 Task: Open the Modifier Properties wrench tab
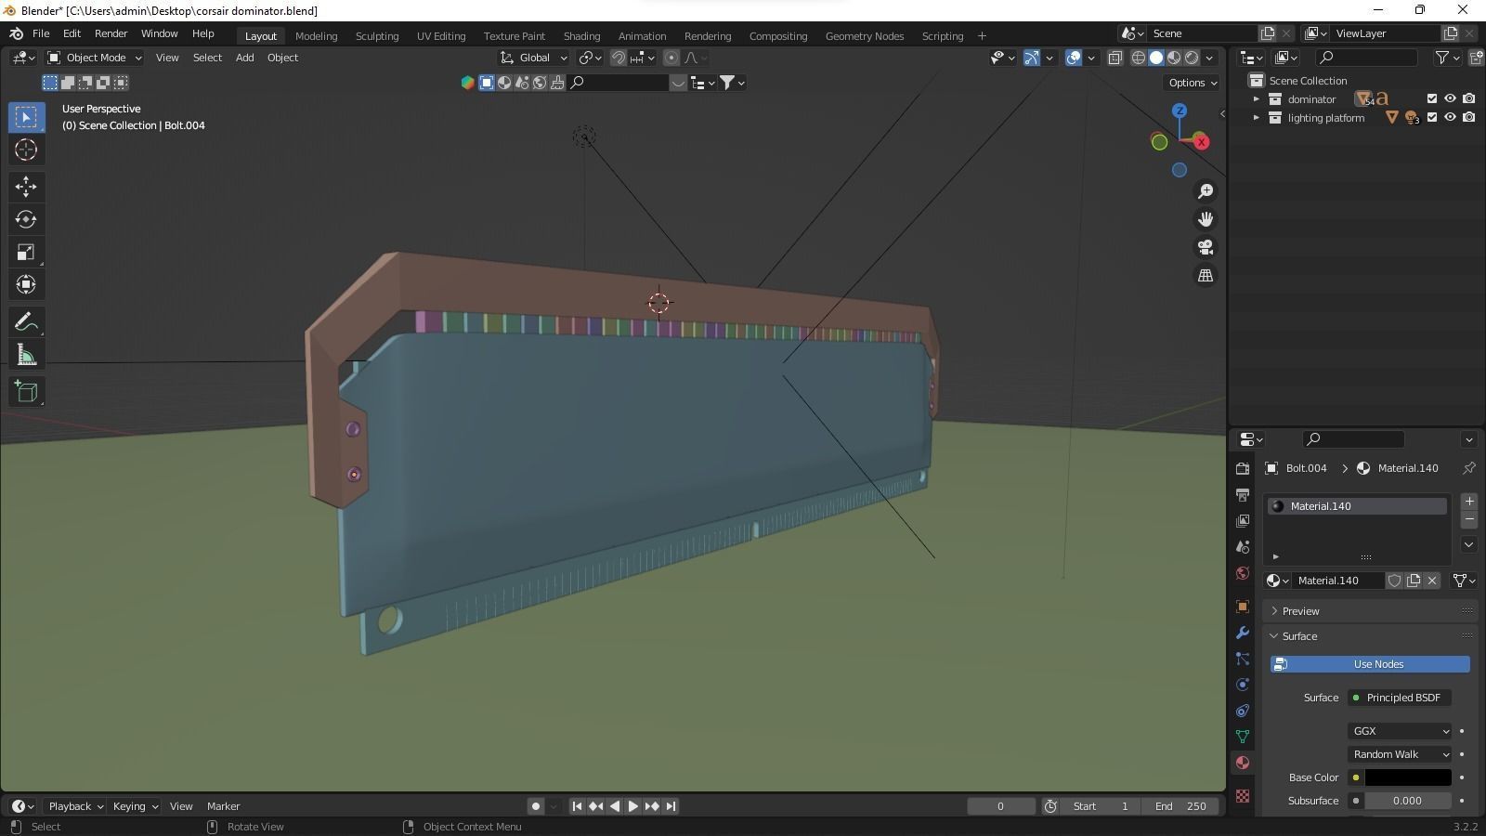[x=1242, y=634]
